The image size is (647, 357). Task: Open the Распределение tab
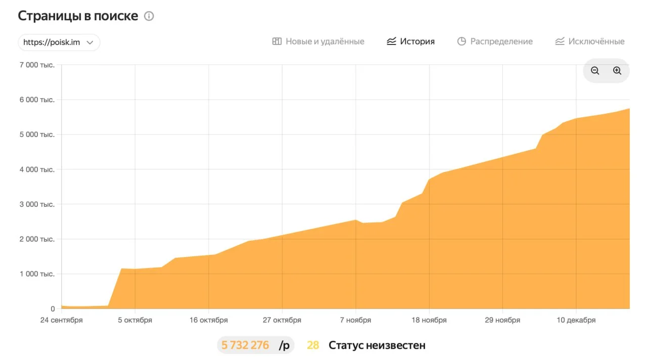(x=501, y=41)
